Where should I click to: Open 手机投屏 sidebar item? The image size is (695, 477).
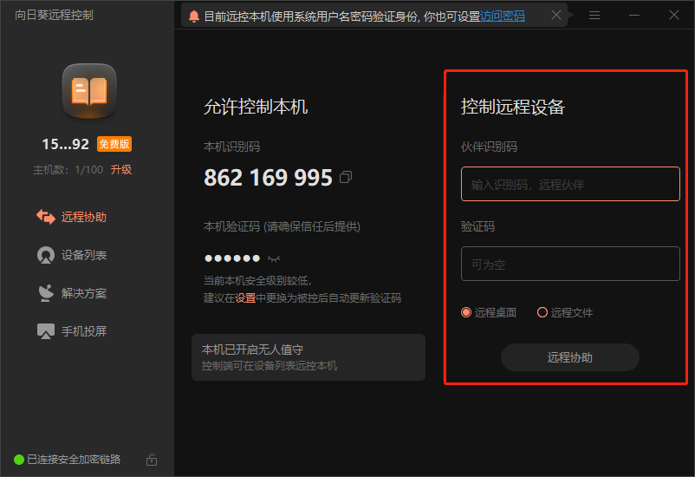click(72, 331)
